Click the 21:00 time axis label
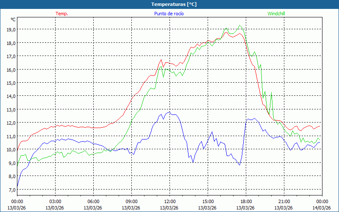339x212 pixels. coord(284,201)
